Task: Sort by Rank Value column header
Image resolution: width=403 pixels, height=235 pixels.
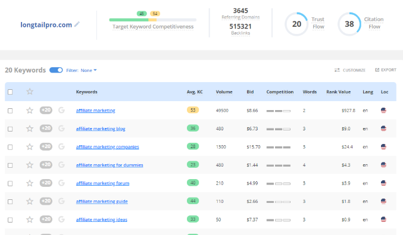Action: 339,92
